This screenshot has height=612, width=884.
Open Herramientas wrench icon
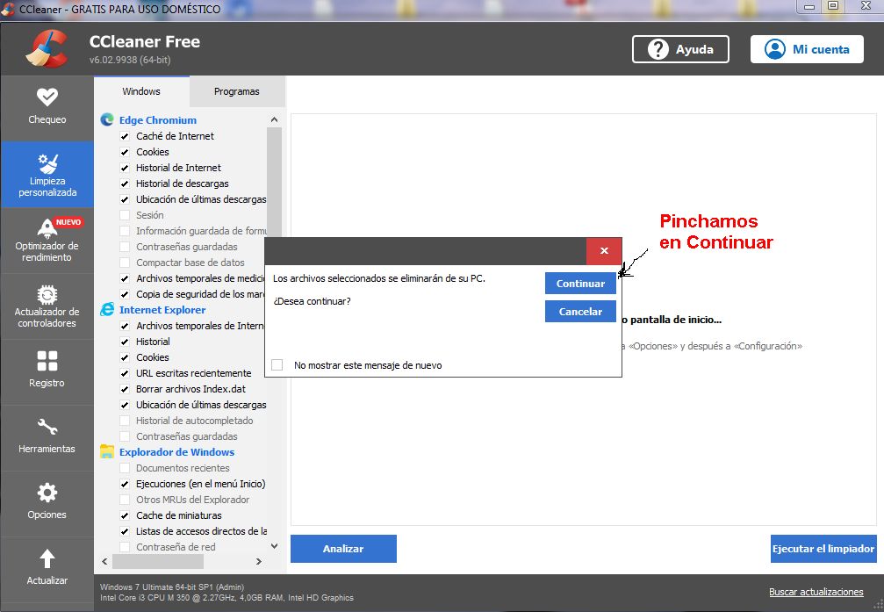pyautogui.click(x=47, y=427)
